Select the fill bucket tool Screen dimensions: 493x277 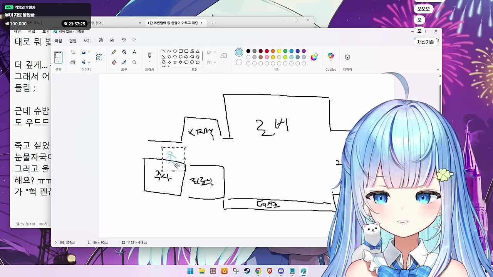click(124, 52)
